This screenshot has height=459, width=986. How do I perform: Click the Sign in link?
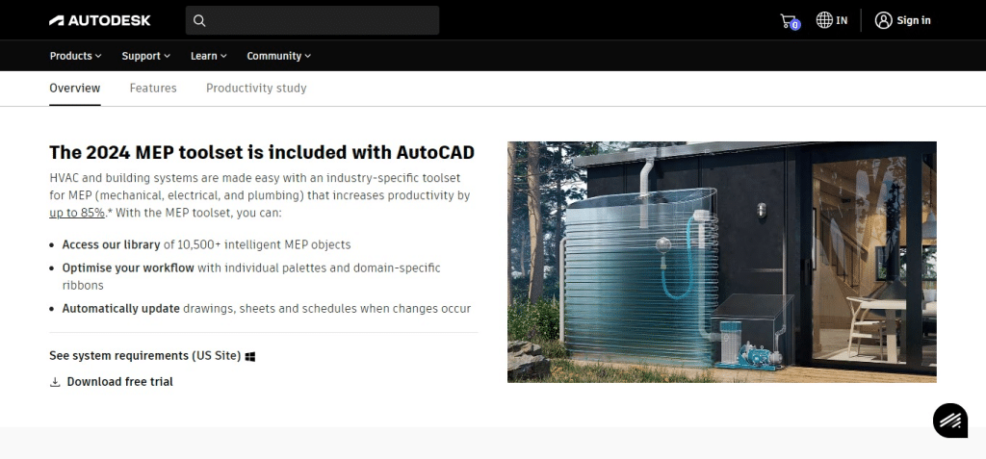tap(914, 20)
